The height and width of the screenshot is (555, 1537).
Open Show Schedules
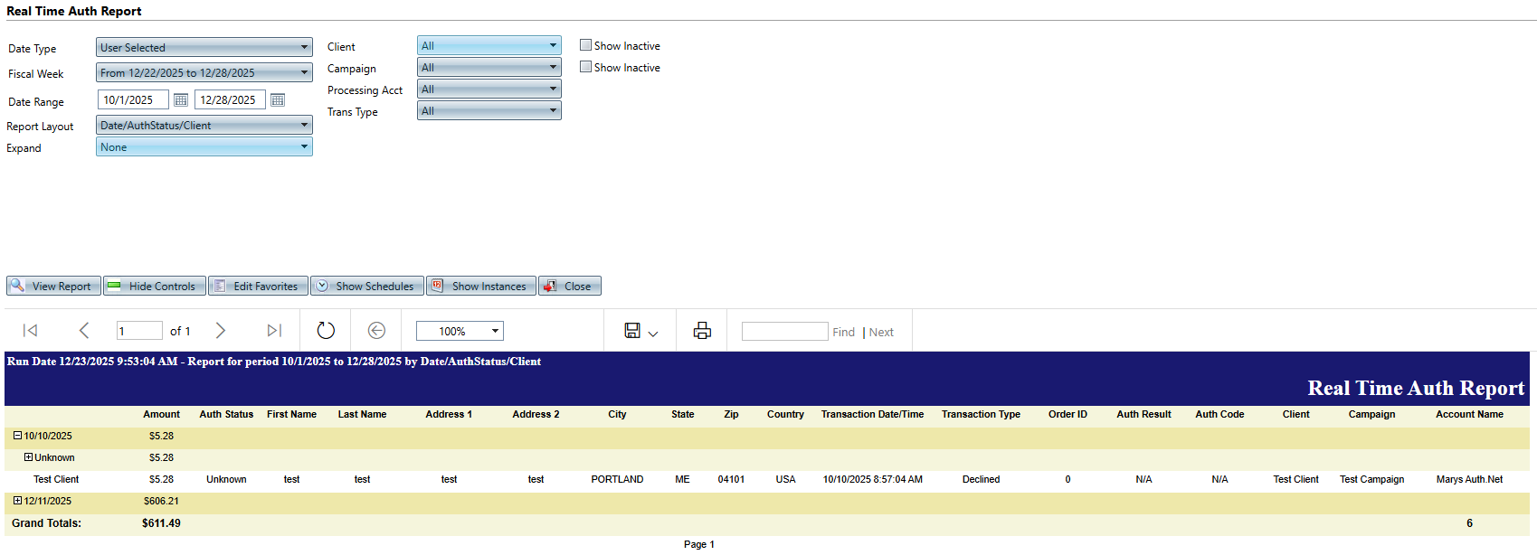pyautogui.click(x=366, y=286)
